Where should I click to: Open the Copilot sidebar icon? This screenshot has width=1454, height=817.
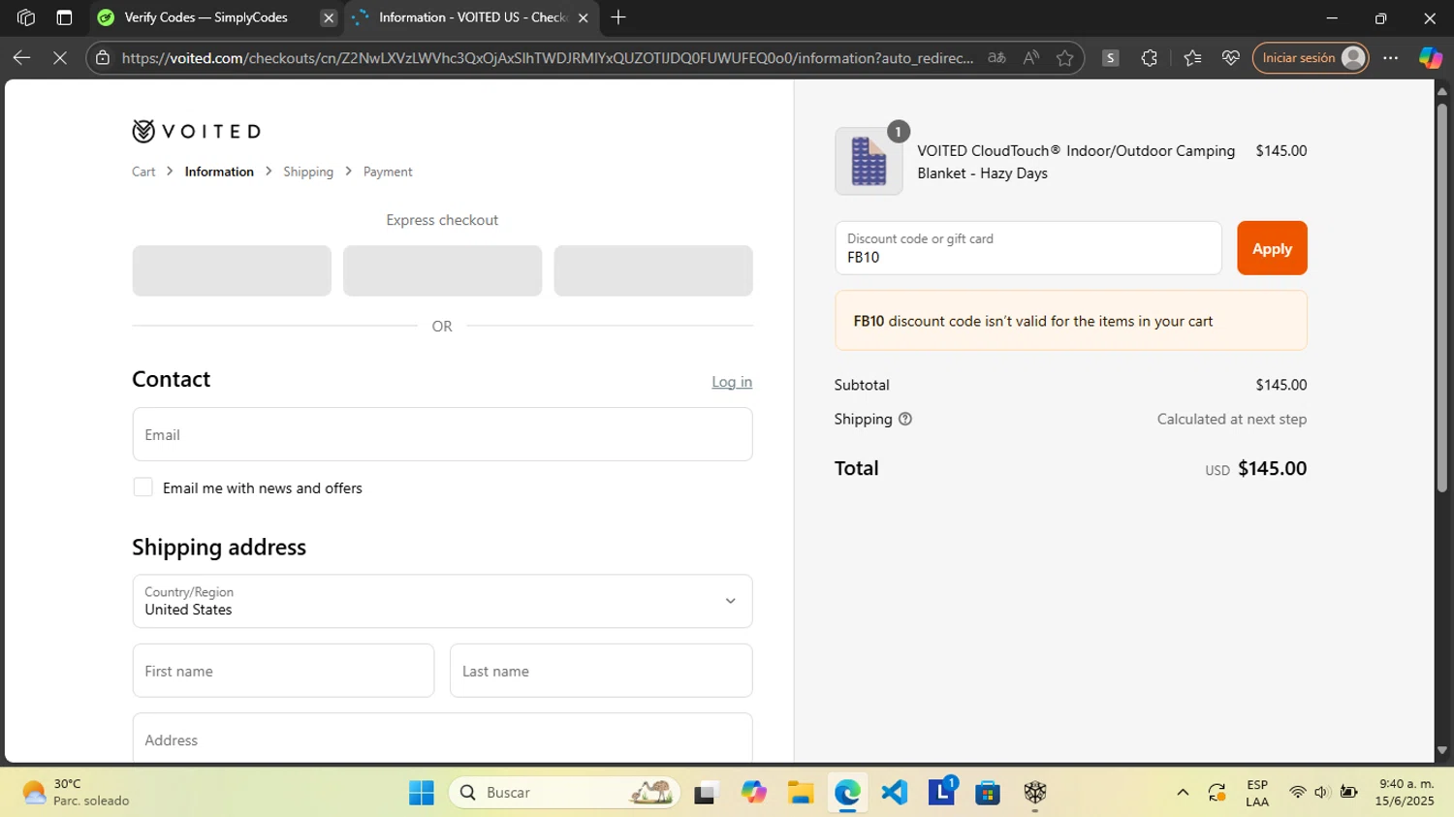click(x=1430, y=58)
